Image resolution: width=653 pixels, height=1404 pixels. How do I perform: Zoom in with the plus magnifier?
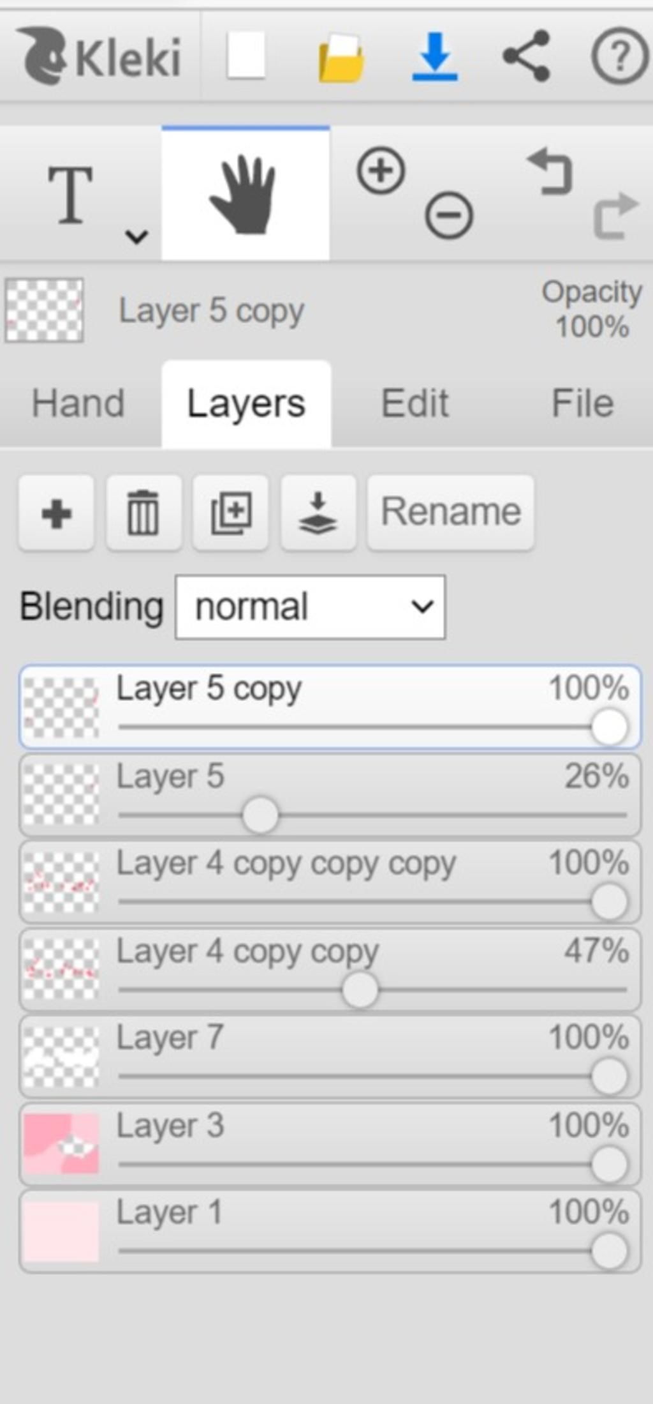[x=381, y=170]
